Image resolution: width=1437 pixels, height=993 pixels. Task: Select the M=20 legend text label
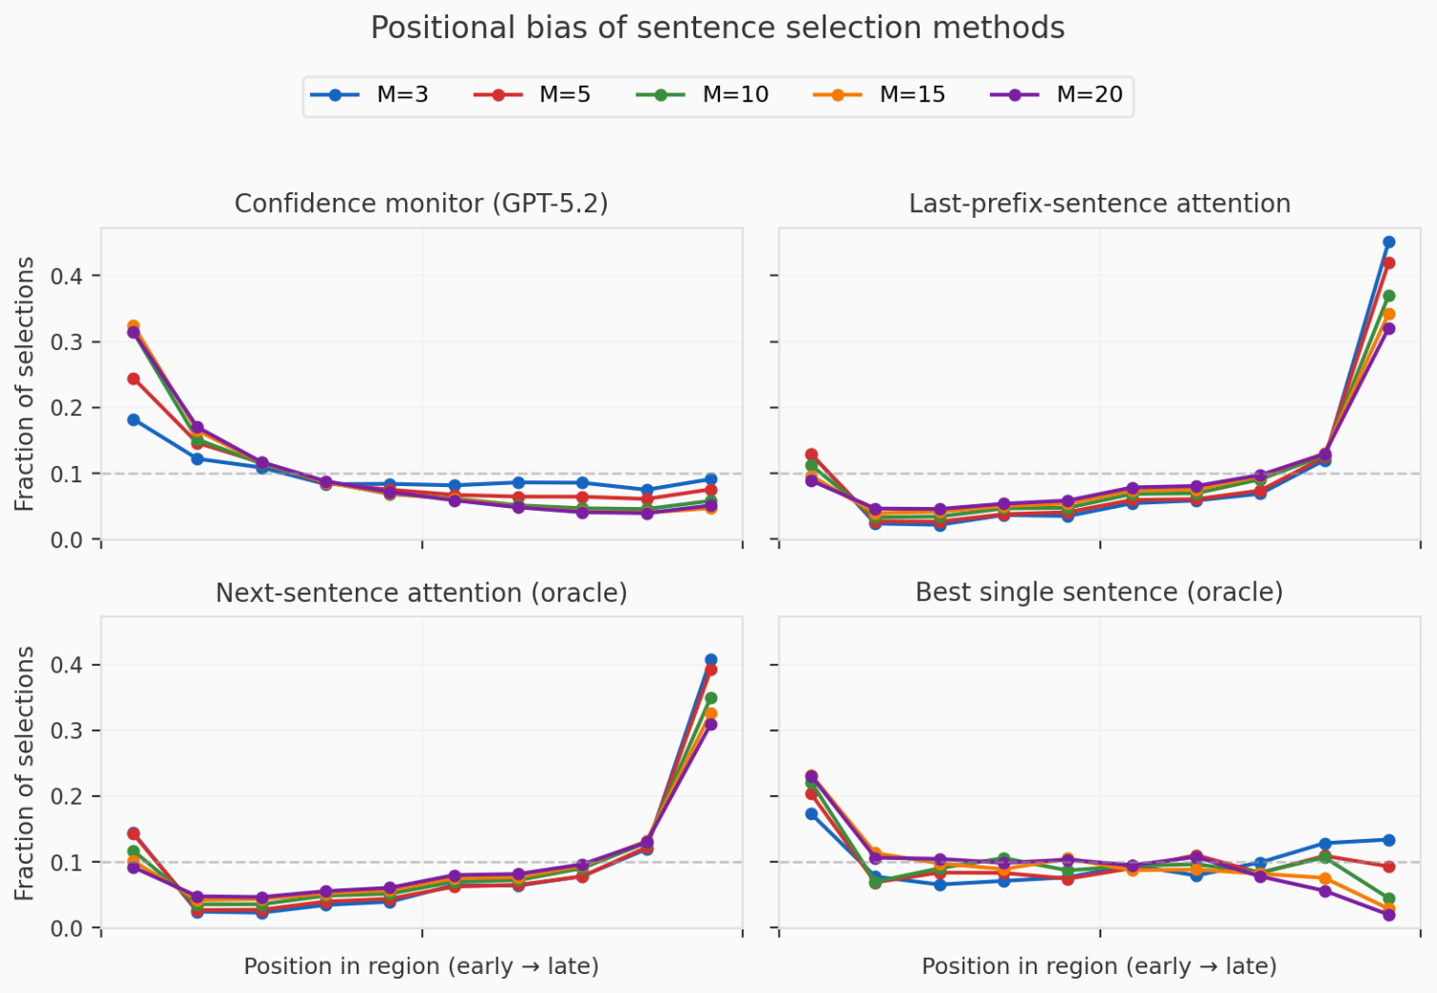(x=1089, y=95)
